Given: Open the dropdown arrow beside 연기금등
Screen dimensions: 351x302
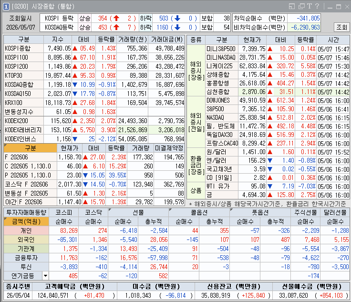Looking at the screenshot, I should point(45,276).
